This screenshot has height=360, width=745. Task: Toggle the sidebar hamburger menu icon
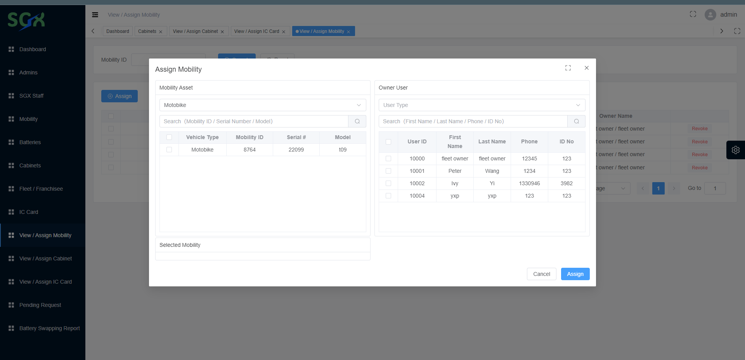[x=95, y=15]
